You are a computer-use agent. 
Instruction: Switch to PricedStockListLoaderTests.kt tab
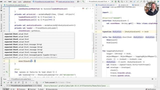pyautogui.click(x=16, y=5)
